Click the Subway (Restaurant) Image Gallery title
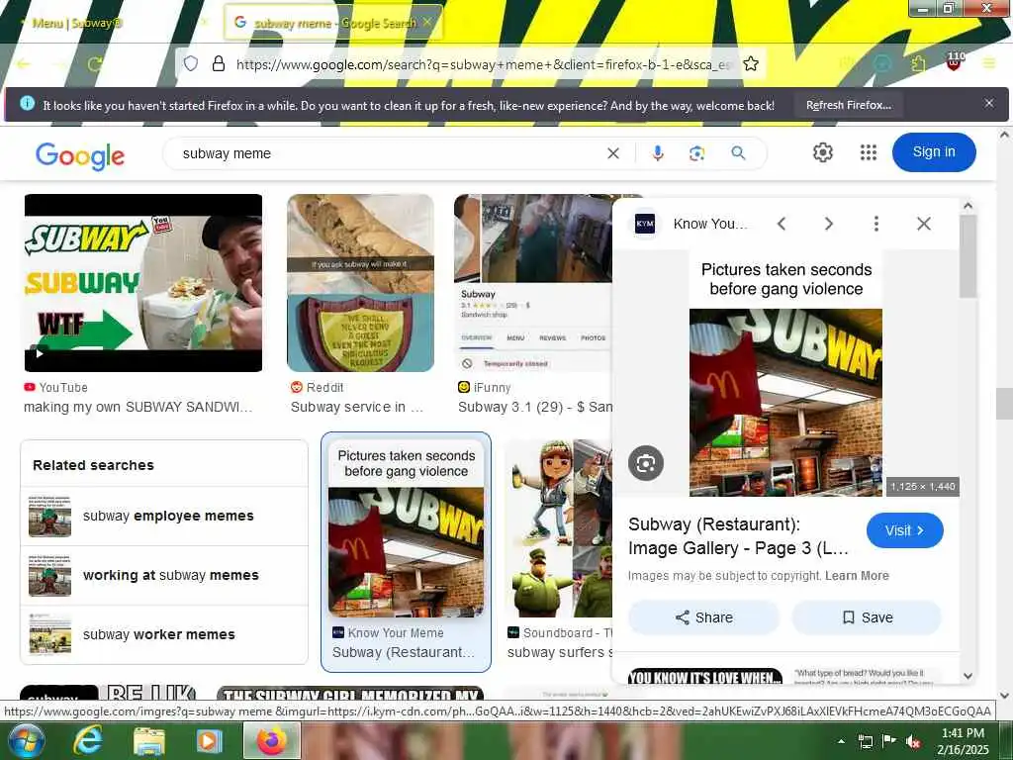Screen dimensions: 1013x760 (738, 536)
